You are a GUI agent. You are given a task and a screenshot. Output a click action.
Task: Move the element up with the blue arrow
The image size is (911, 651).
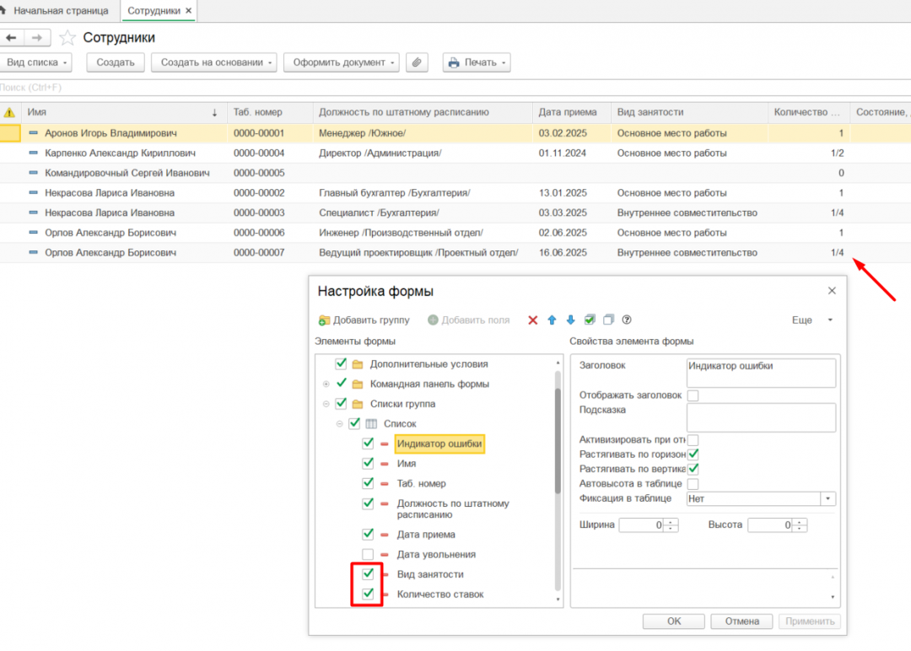(x=552, y=320)
